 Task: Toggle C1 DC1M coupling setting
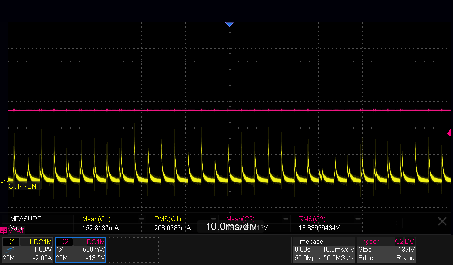click(x=40, y=242)
